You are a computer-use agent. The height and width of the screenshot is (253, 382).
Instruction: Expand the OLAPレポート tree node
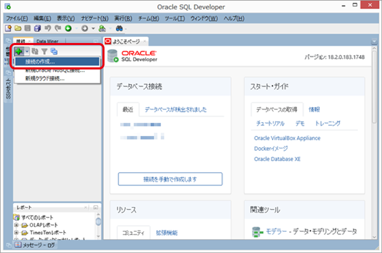[x=17, y=225]
